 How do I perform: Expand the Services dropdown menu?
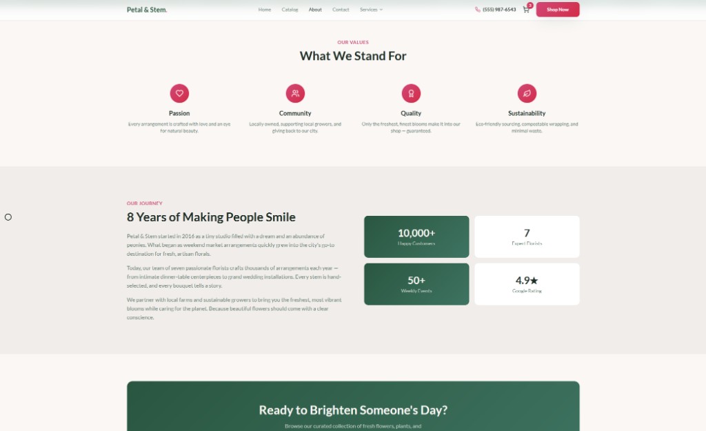[371, 10]
